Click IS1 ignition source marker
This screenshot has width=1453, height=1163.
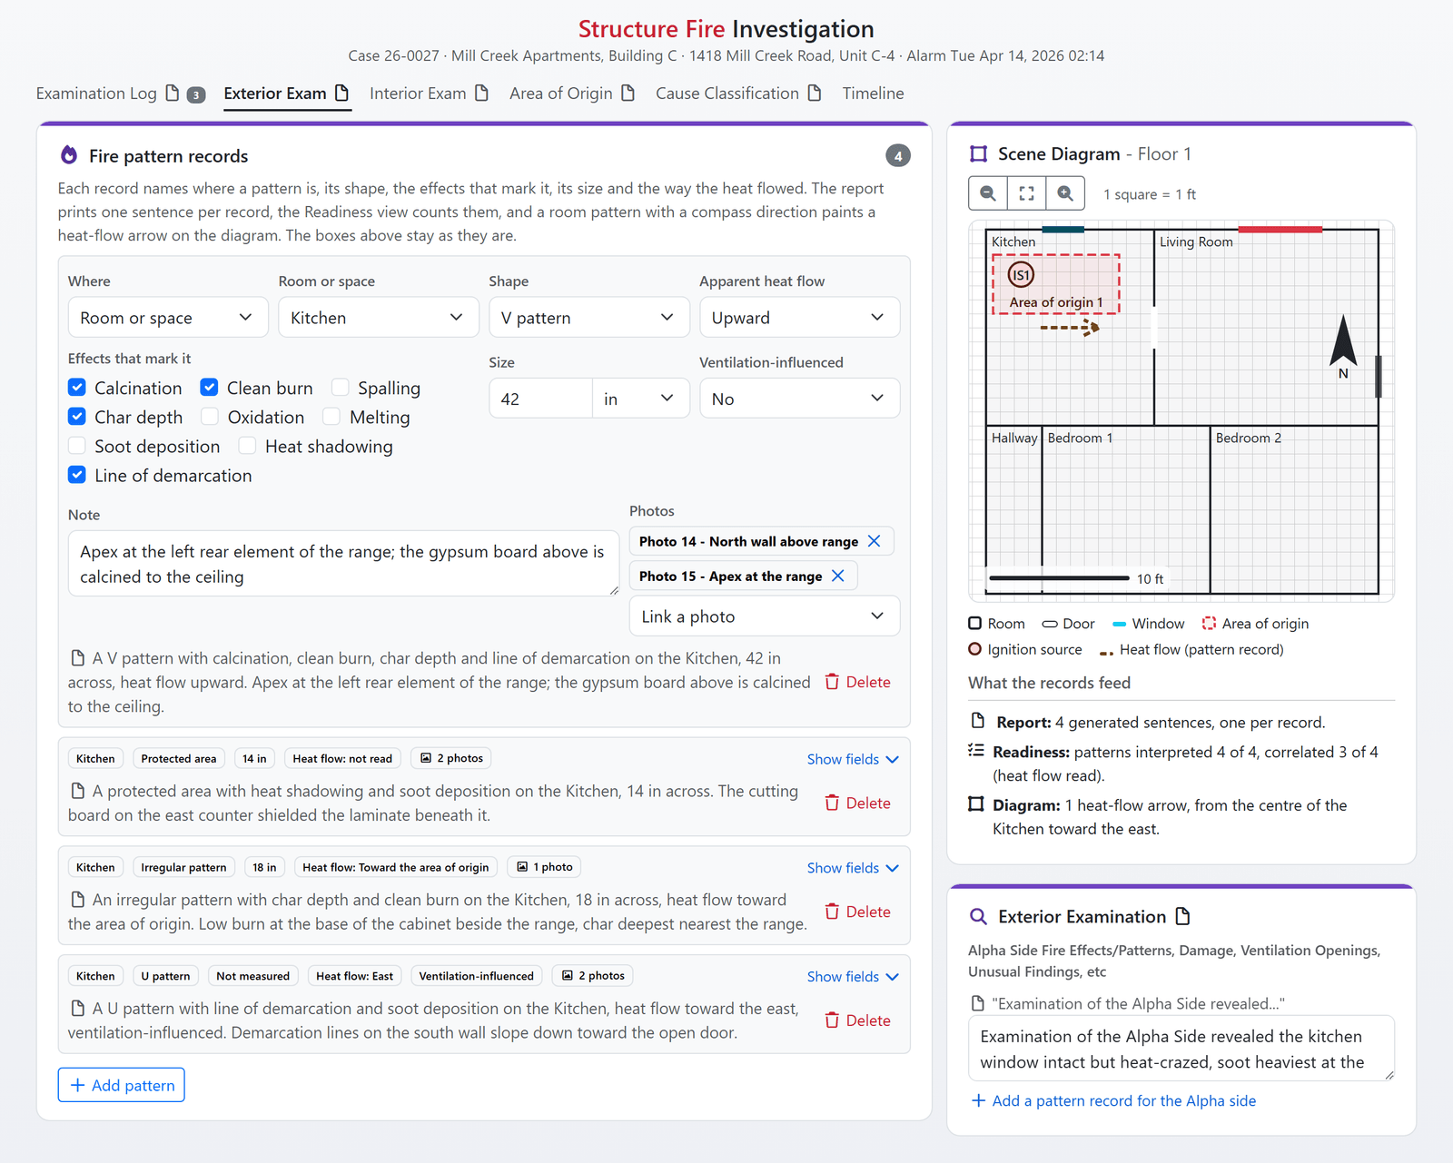click(x=1021, y=274)
